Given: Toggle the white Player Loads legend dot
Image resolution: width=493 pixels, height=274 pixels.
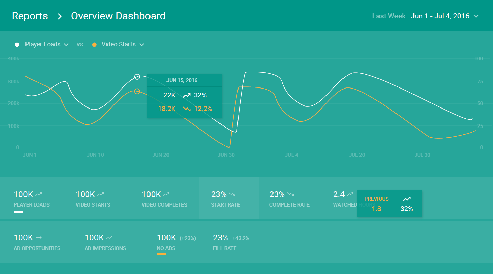Looking at the screenshot, I should [x=16, y=44].
